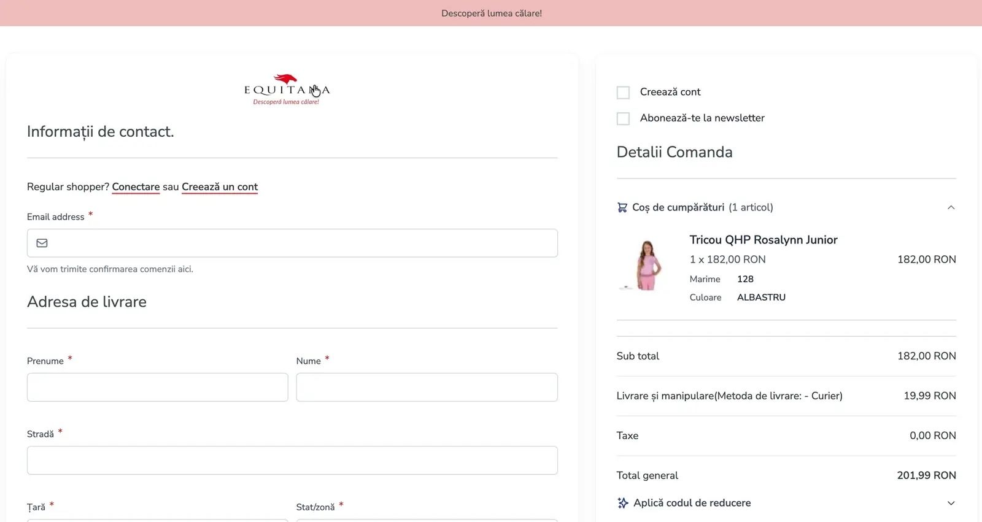
Task: Click into the Prenume field
Action: [x=158, y=387]
